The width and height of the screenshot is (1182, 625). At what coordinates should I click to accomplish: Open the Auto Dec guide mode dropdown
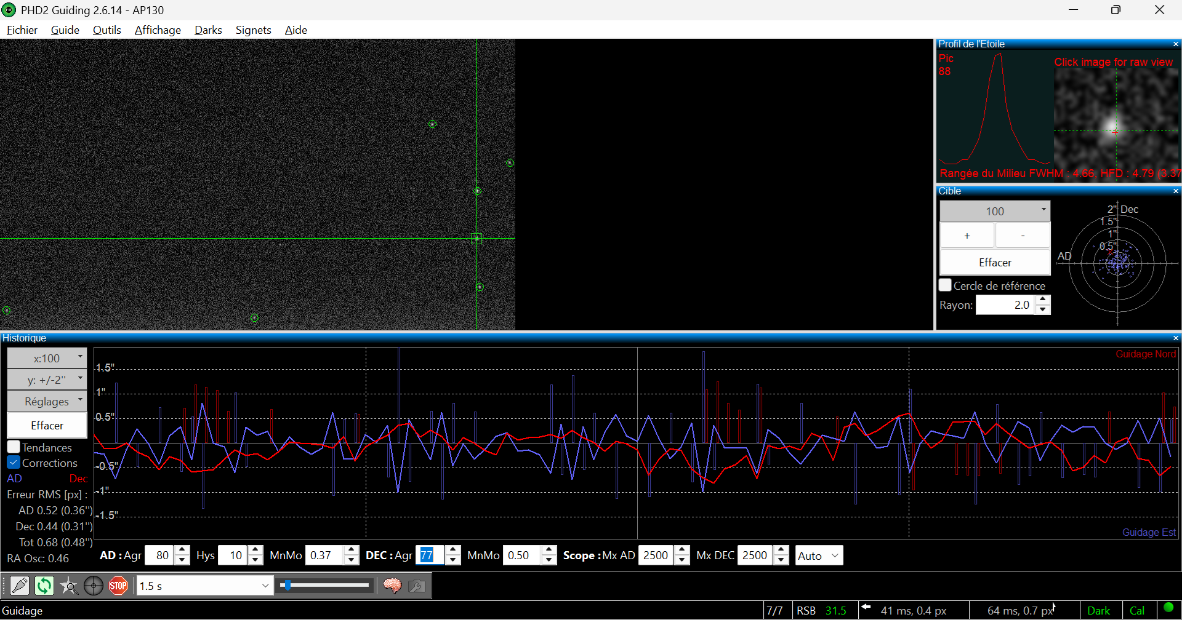click(x=819, y=555)
